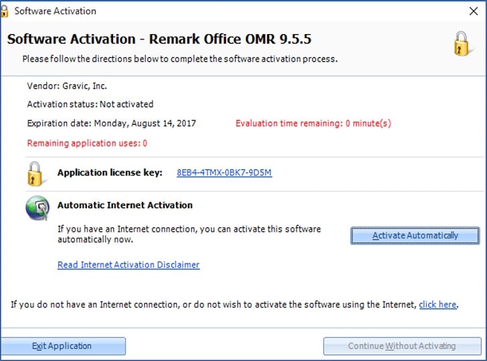The width and height of the screenshot is (487, 361).
Task: Click the globe Internet activation icon
Action: point(37,208)
